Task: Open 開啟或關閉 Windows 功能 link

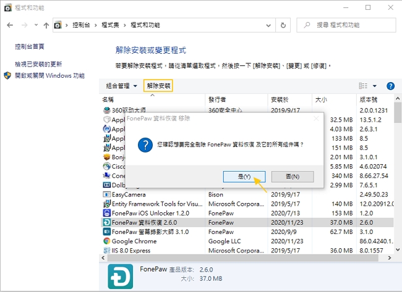Action: (x=49, y=76)
